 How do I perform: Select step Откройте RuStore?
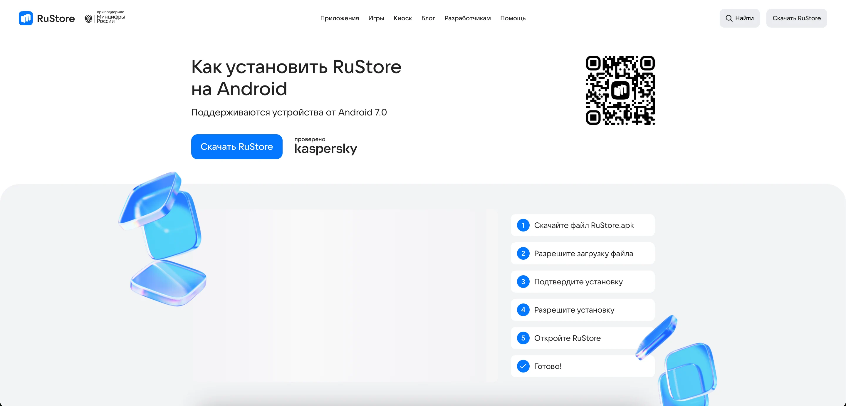(582, 338)
